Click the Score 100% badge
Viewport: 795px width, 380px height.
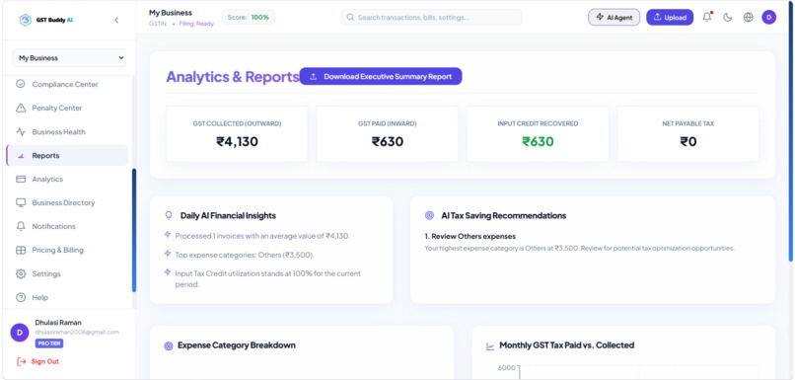pos(249,17)
